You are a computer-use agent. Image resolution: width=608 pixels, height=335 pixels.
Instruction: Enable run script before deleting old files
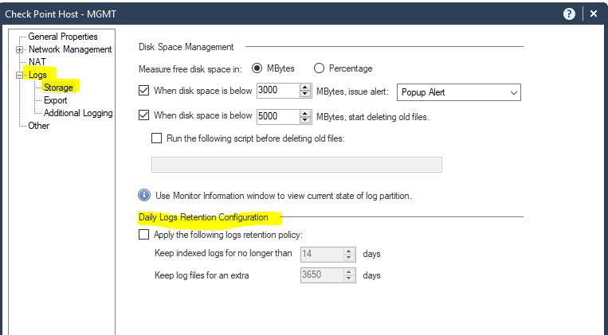tap(157, 138)
